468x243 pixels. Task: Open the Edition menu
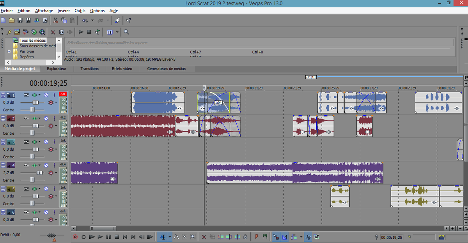(24, 11)
